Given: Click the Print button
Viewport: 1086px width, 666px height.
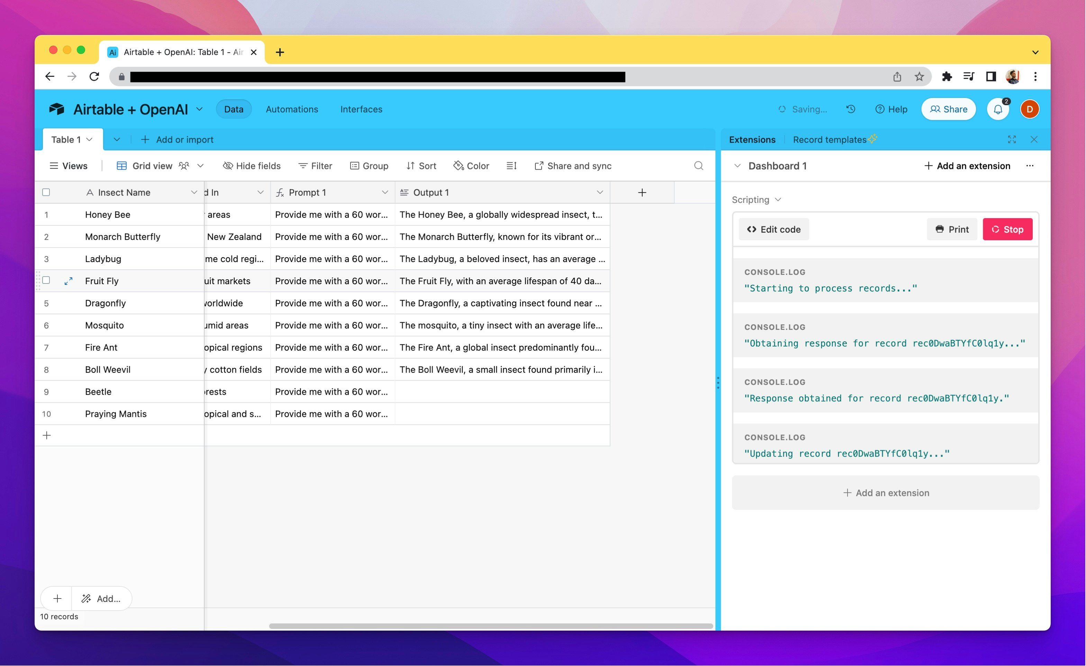Looking at the screenshot, I should pos(952,229).
